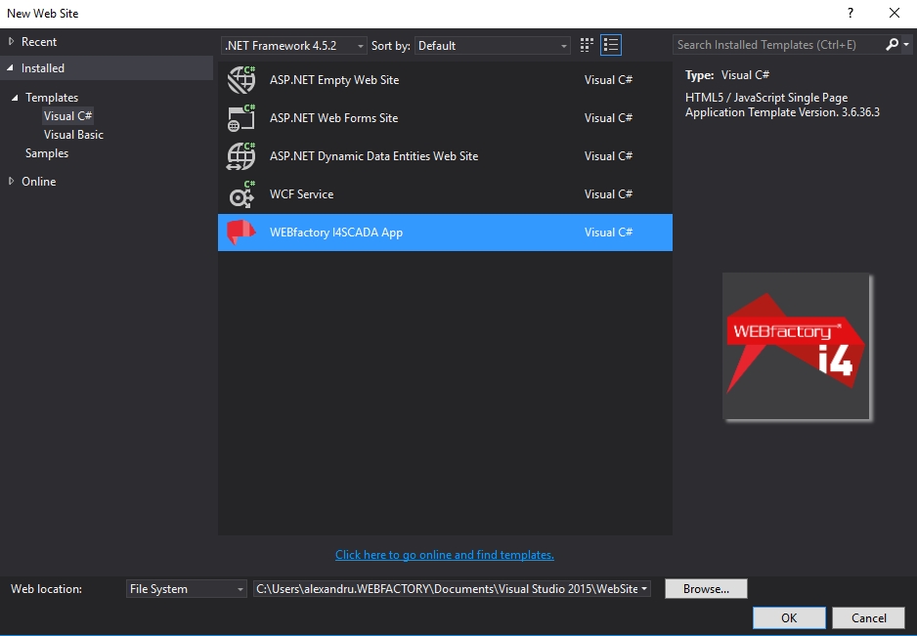Collapse the Installed section
This screenshot has width=917, height=636.
[11, 67]
